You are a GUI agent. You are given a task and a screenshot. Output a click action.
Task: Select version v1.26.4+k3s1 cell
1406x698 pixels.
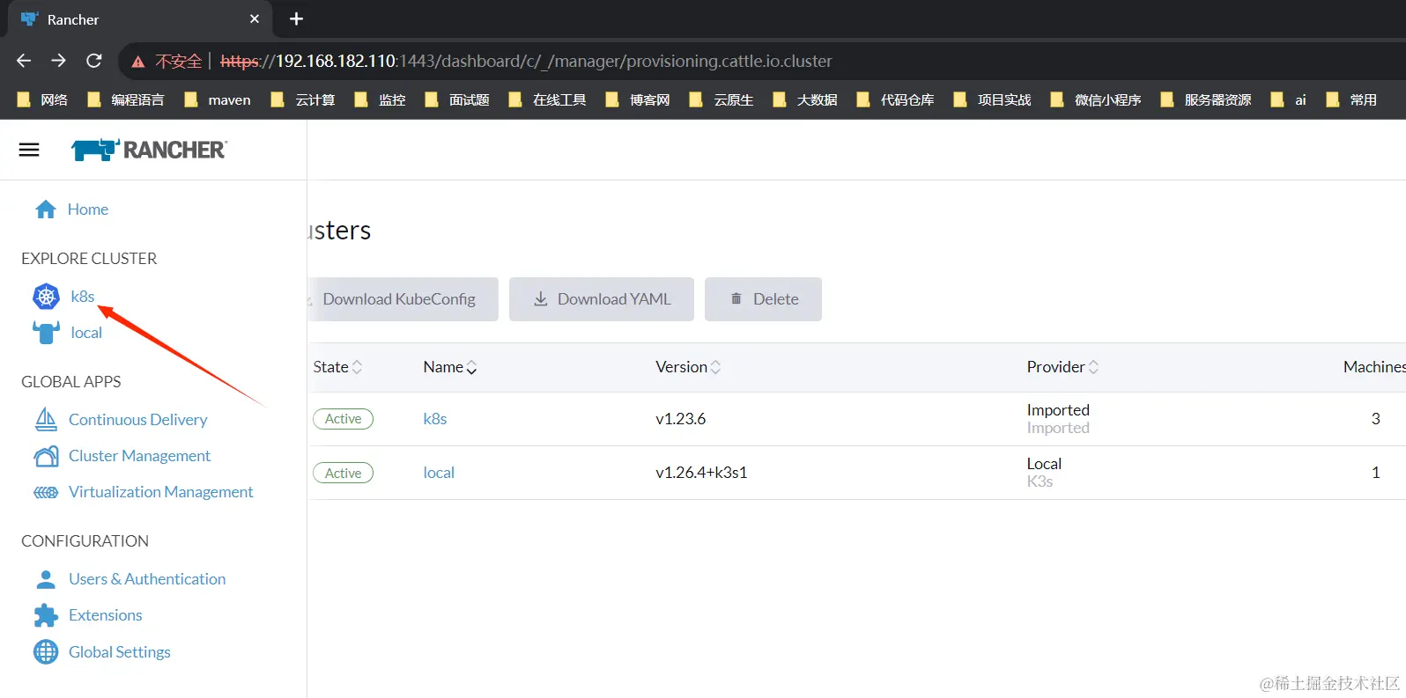click(701, 473)
